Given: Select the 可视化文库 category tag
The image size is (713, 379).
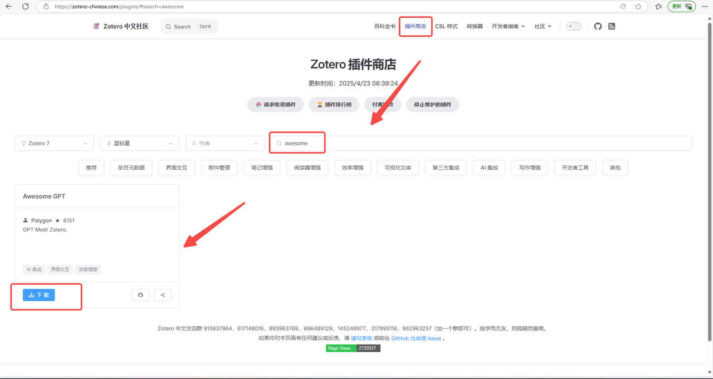Looking at the screenshot, I should pyautogui.click(x=398, y=168).
